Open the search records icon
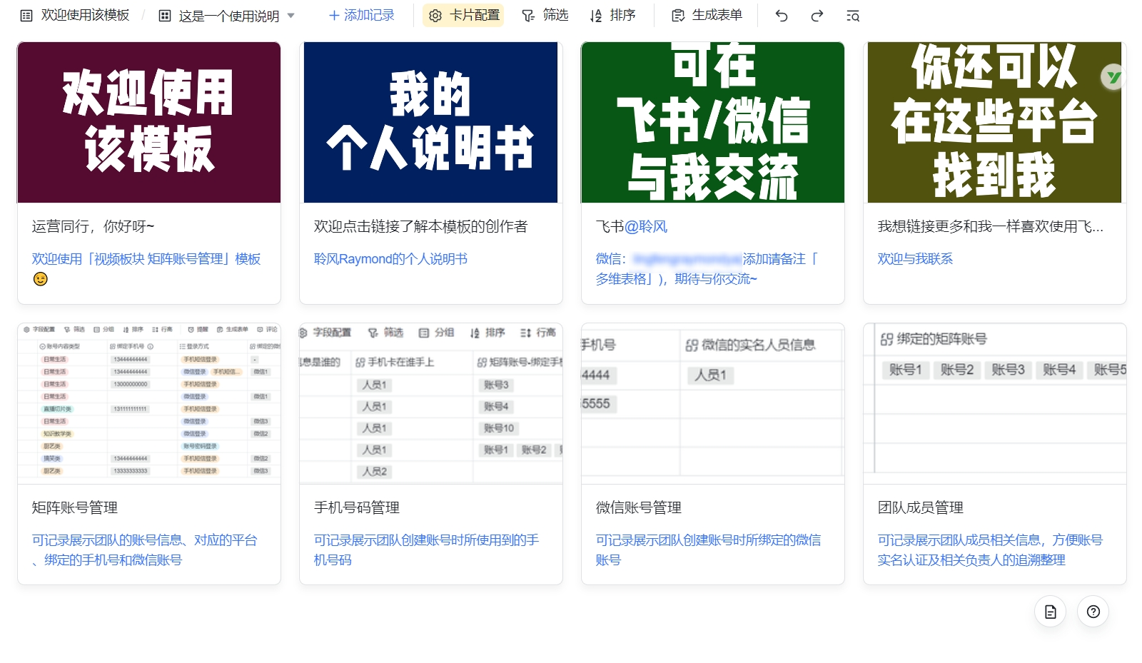Image resolution: width=1142 pixels, height=663 pixels. [853, 16]
